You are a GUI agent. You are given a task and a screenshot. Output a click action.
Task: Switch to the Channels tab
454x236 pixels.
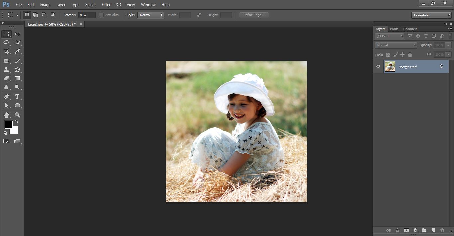[x=410, y=29]
